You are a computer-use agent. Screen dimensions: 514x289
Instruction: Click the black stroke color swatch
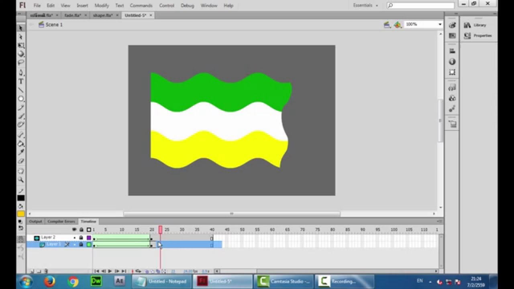point(21,198)
